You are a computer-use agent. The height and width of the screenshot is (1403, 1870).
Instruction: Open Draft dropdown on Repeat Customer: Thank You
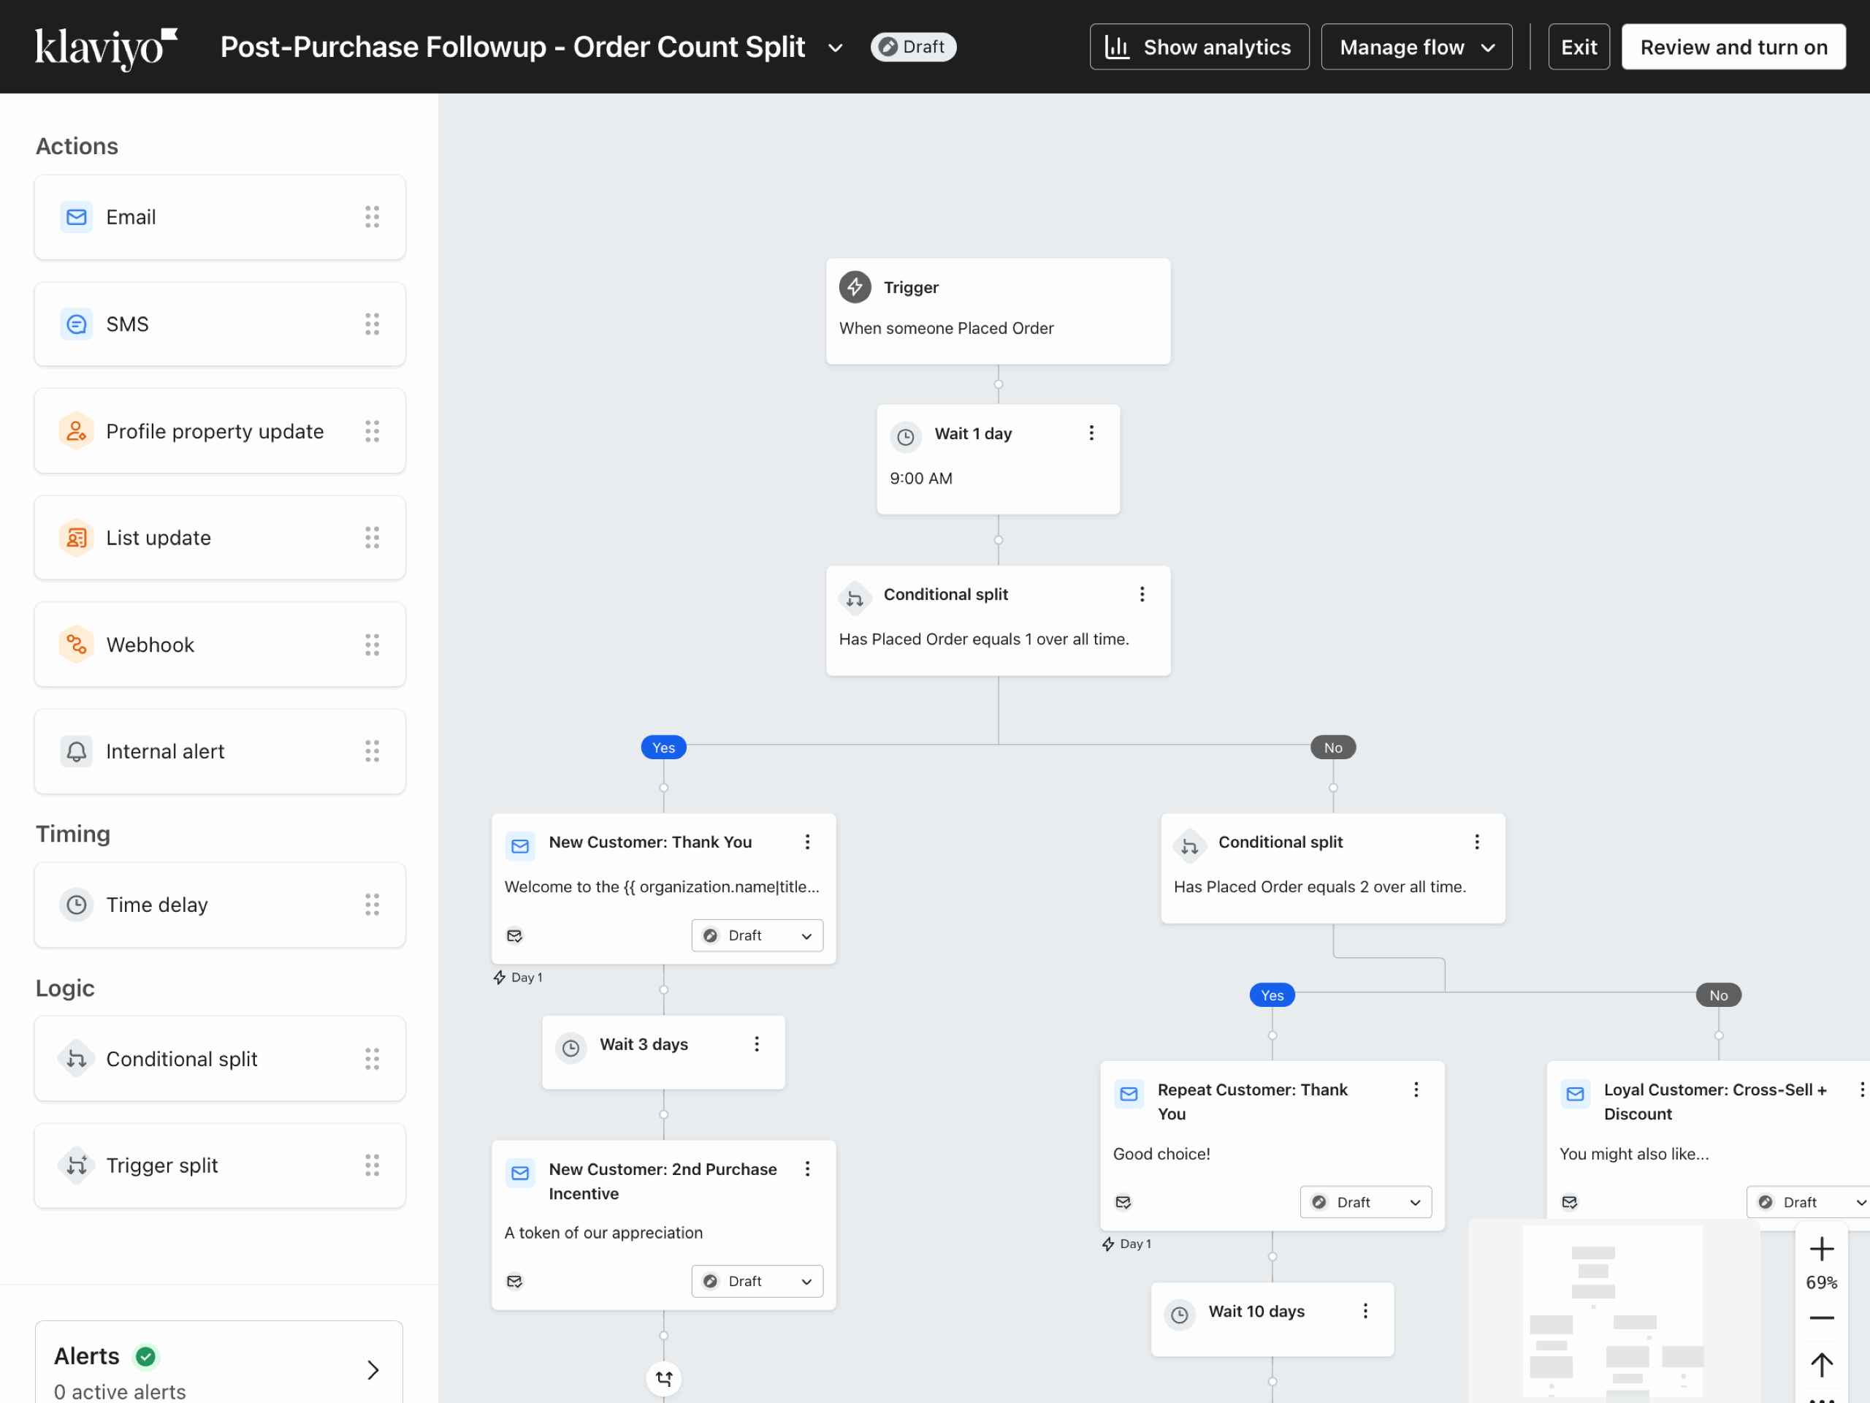point(1365,1202)
